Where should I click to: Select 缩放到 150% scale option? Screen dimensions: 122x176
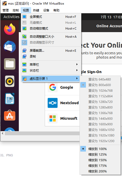click(100, 160)
